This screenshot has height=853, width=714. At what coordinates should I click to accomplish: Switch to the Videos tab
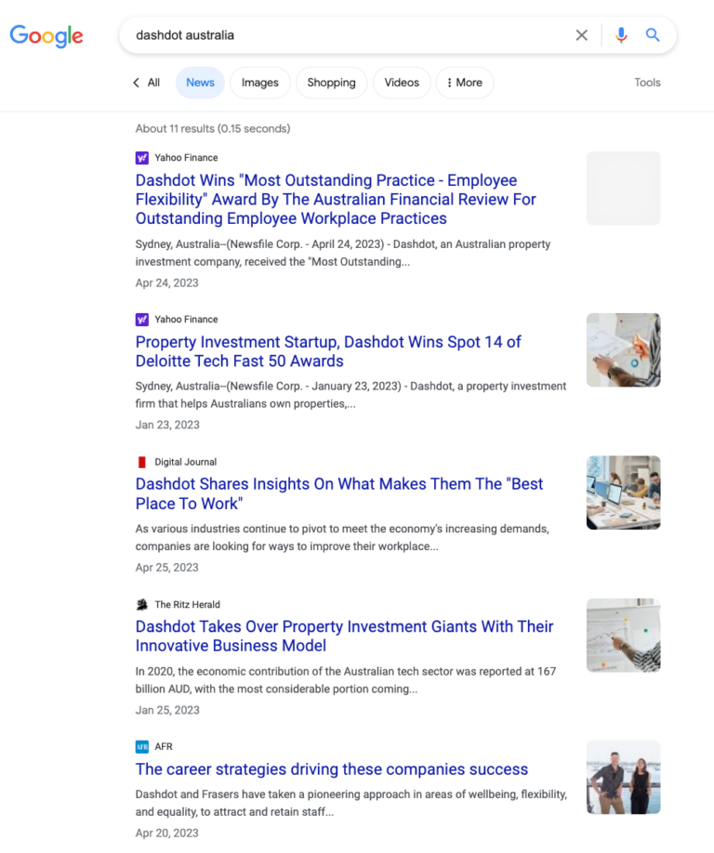(402, 83)
